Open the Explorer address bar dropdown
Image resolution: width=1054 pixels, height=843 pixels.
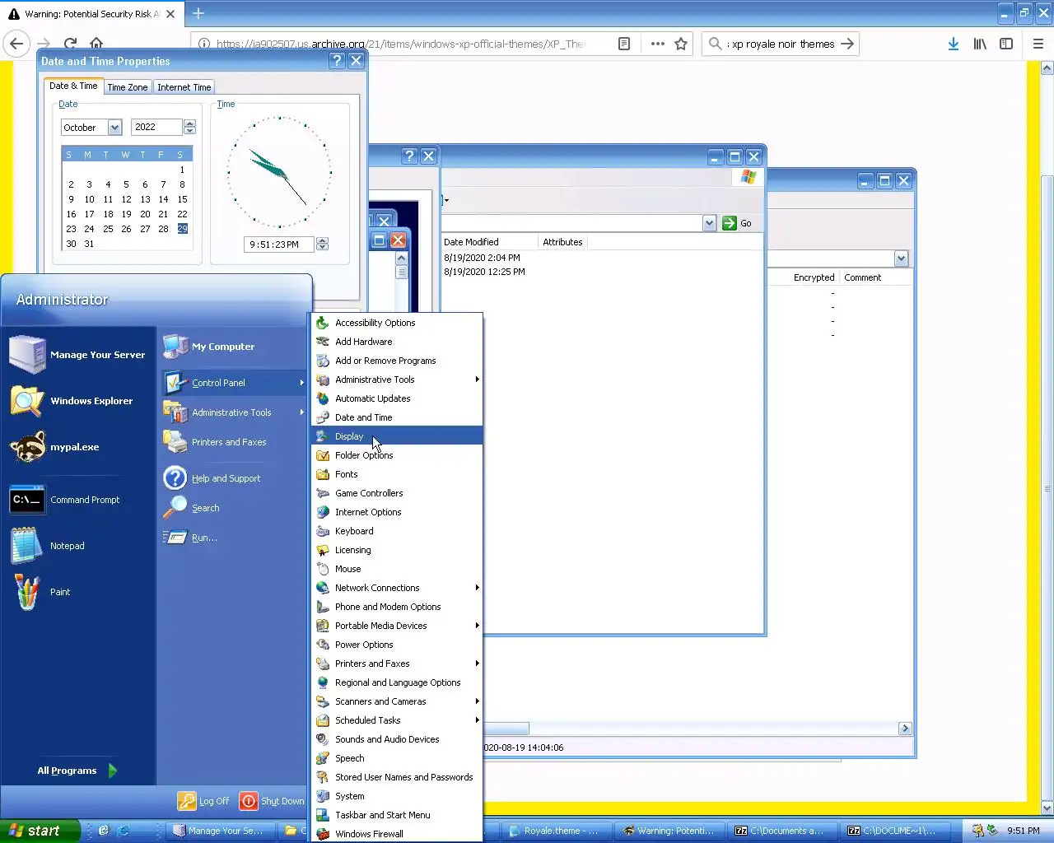[x=709, y=223]
